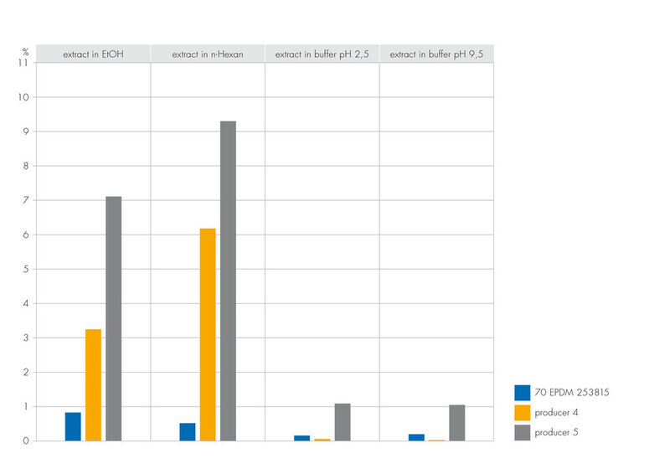
Task: Click the orange producer 4 bar in n-Hexan
Action: 208,335
